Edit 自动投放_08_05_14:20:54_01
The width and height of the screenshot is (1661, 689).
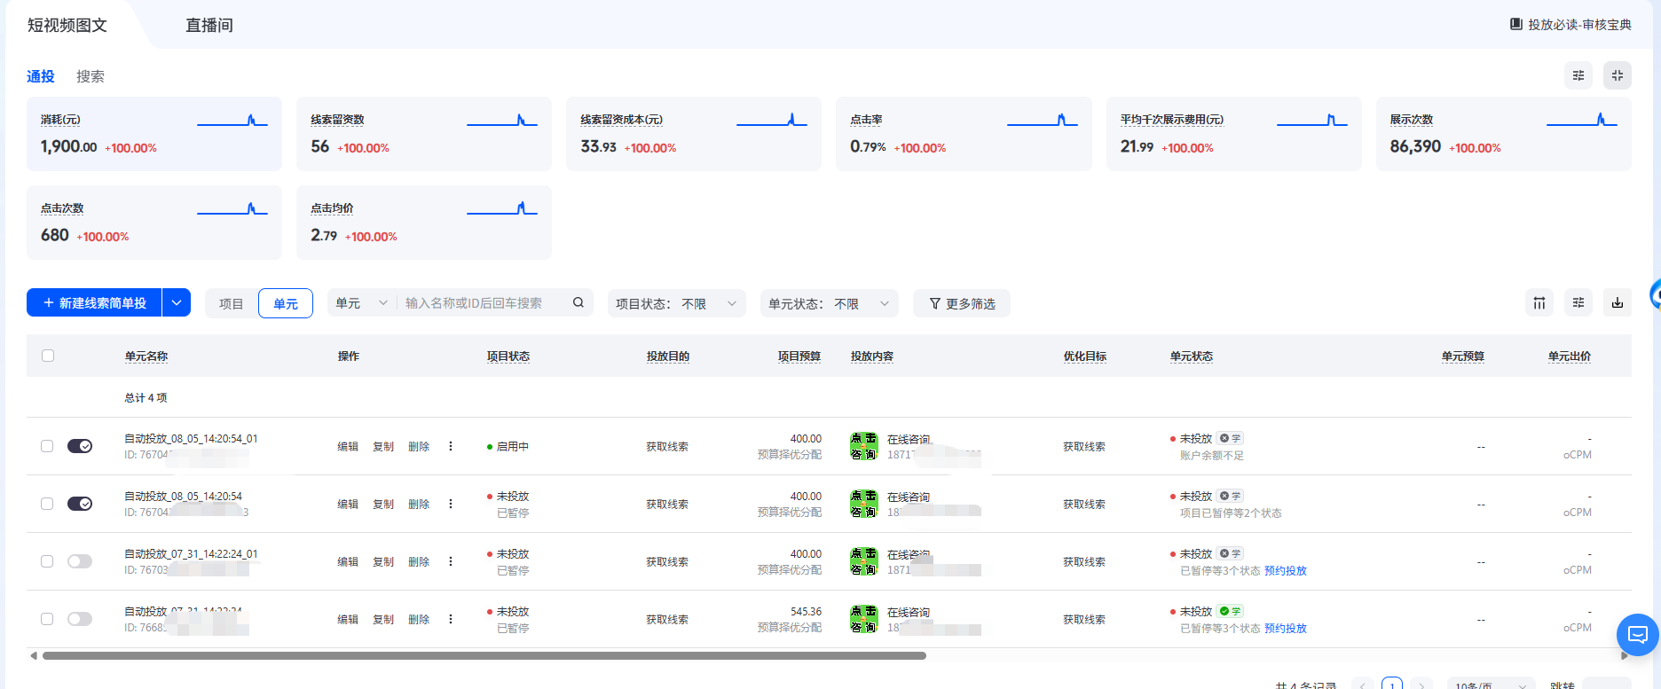click(348, 446)
